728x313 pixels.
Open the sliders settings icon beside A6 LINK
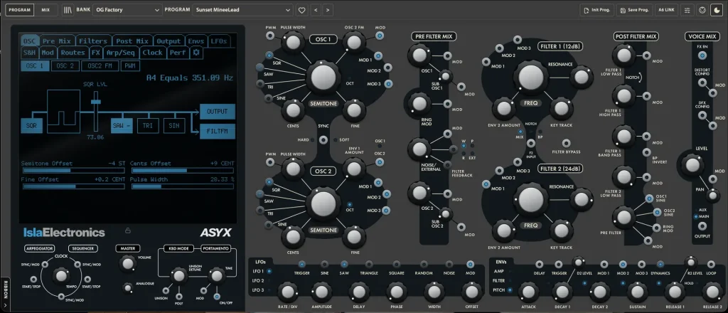[687, 10]
